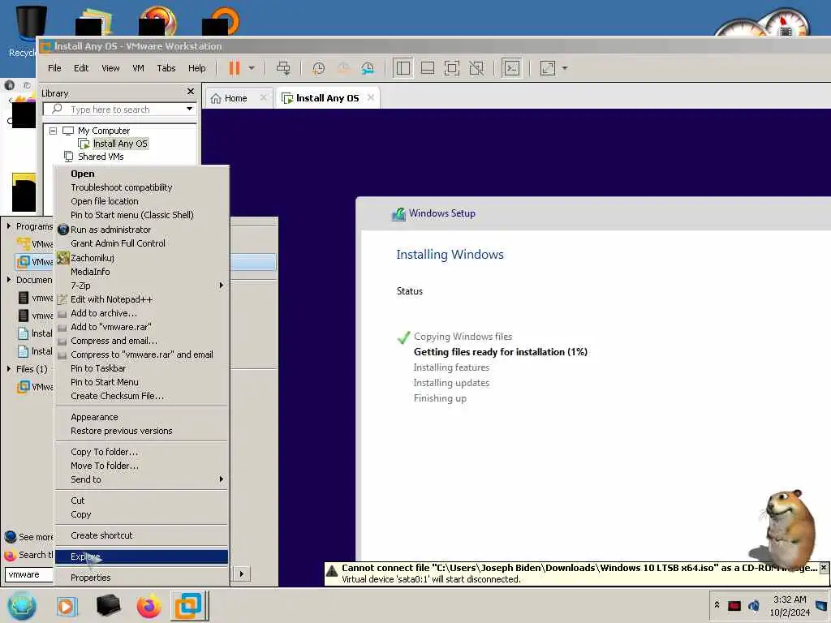Open the console view icon in toolbar
Image resolution: width=831 pixels, height=623 pixels.
tap(511, 68)
